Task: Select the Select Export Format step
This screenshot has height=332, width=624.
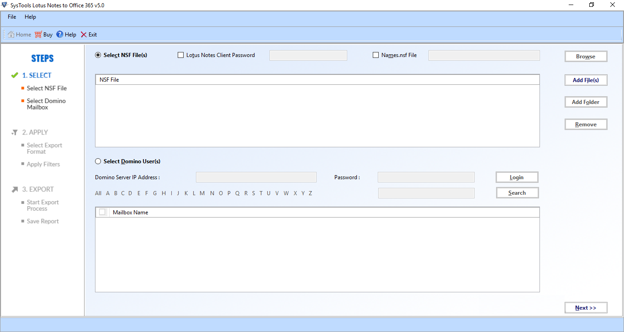Action: (x=44, y=148)
